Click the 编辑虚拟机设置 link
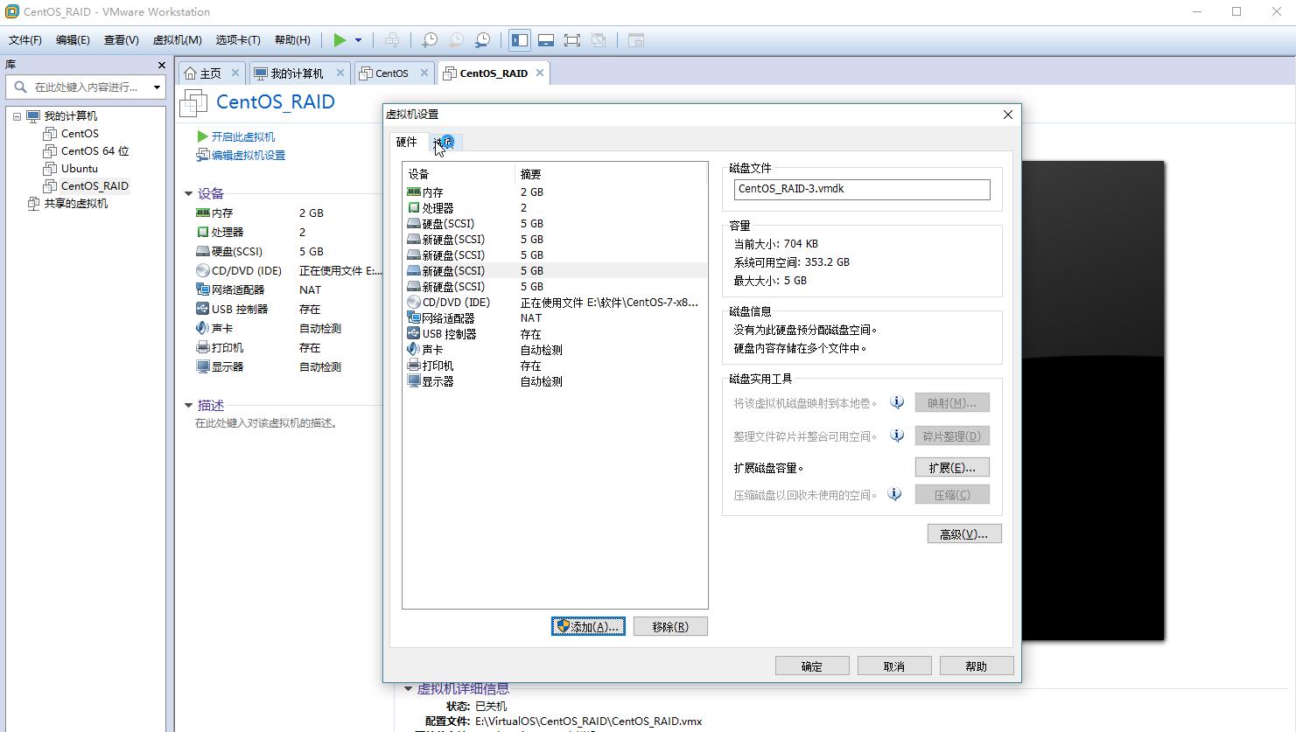Image resolution: width=1296 pixels, height=732 pixels. coord(249,155)
